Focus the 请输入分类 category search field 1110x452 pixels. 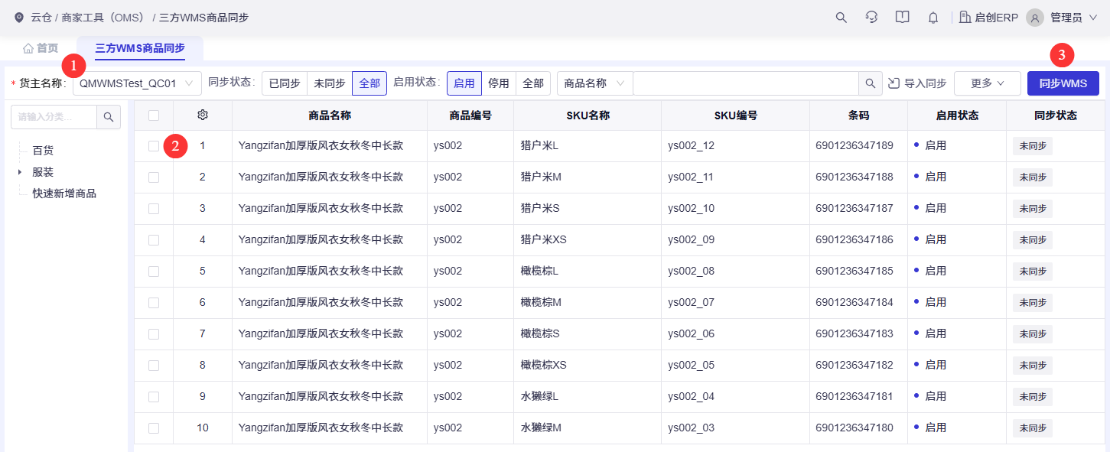(54, 117)
